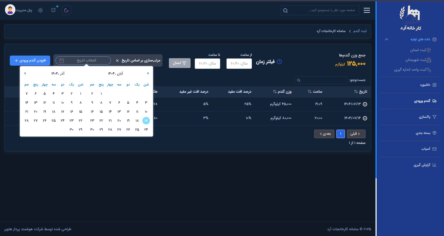Click the سامانه کارخانجات آرد breadcrumb

[x=331, y=31]
